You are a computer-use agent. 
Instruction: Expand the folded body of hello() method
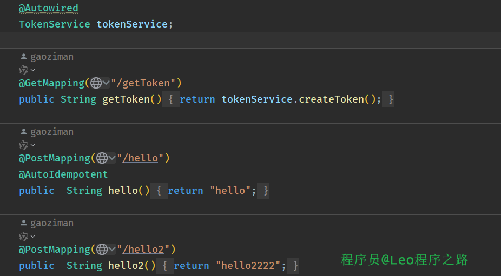click(159, 191)
